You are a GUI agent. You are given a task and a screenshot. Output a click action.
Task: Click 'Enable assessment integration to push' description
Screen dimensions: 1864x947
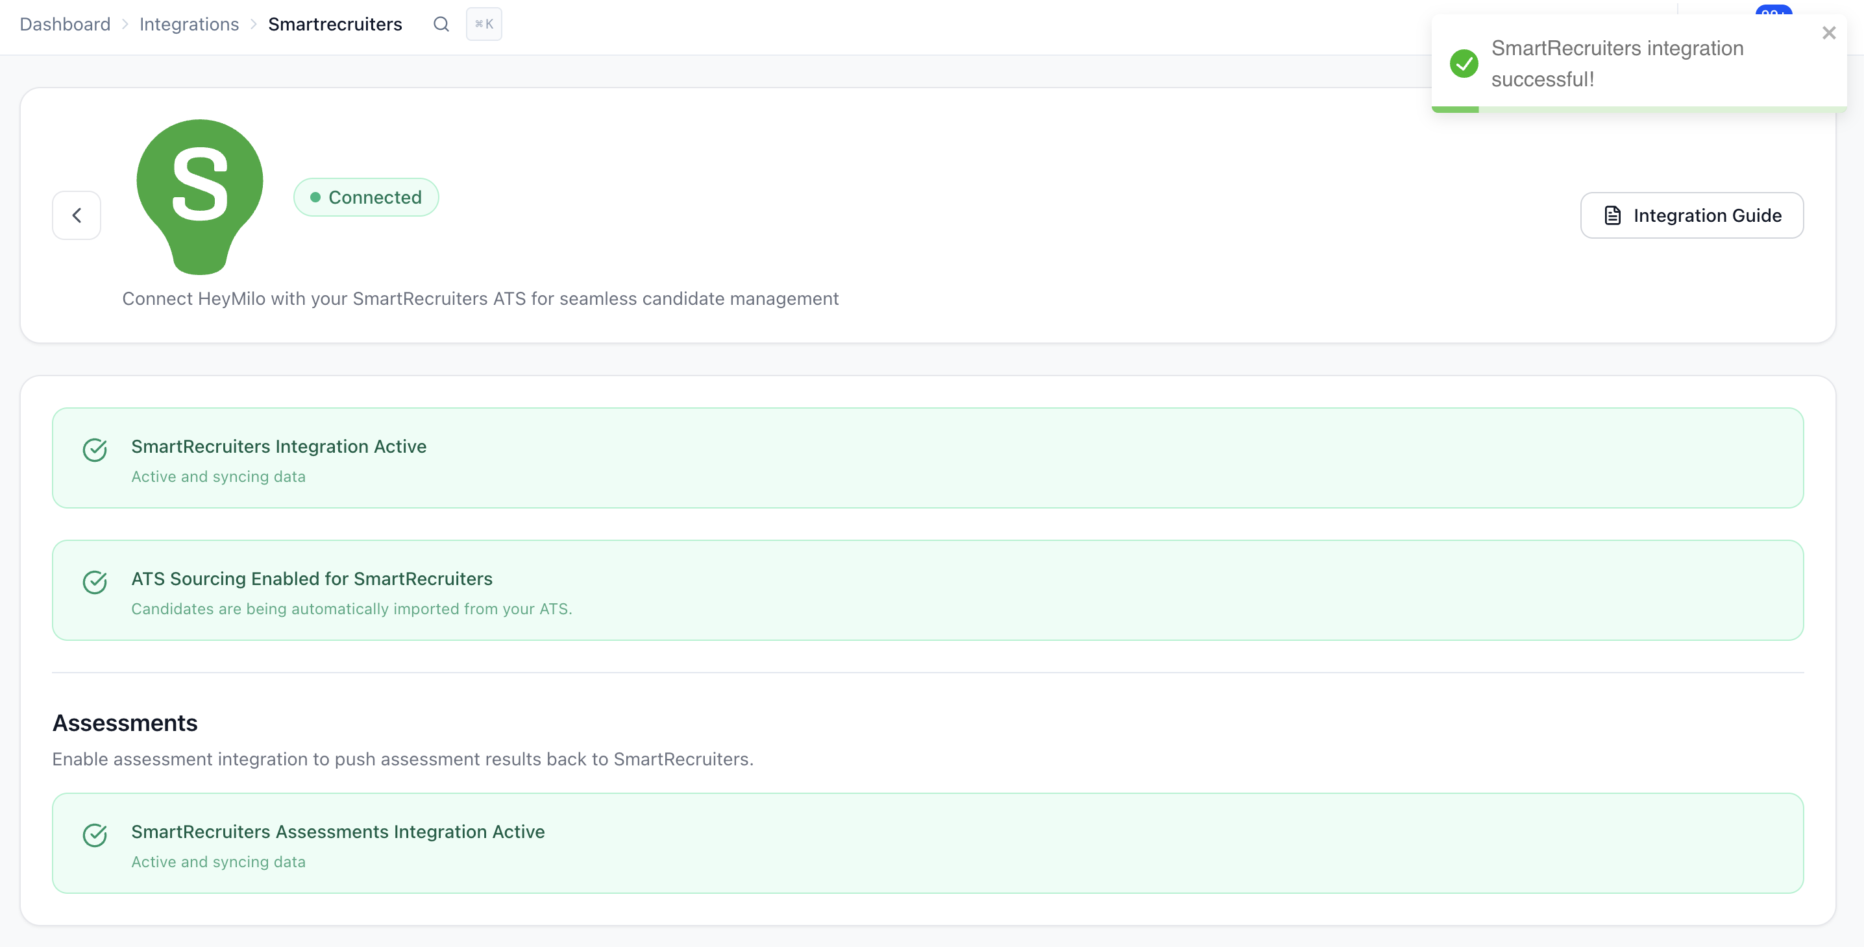pos(403,759)
